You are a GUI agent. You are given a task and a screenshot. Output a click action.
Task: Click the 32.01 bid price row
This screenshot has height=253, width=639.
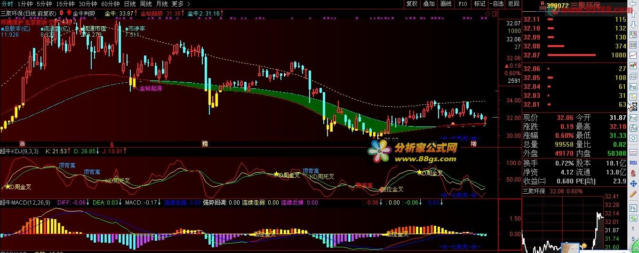point(575,104)
